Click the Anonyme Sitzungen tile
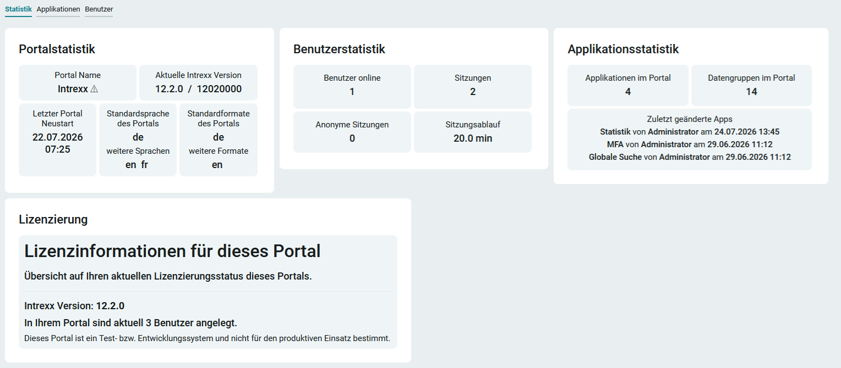 [352, 132]
